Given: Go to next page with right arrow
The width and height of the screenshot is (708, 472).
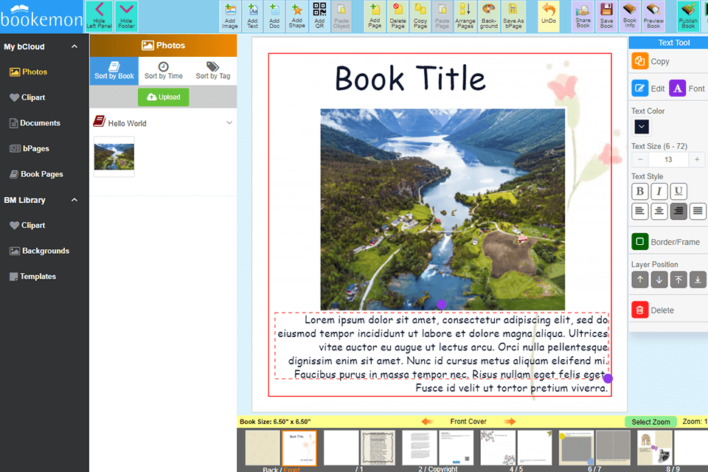Looking at the screenshot, I should (x=510, y=421).
